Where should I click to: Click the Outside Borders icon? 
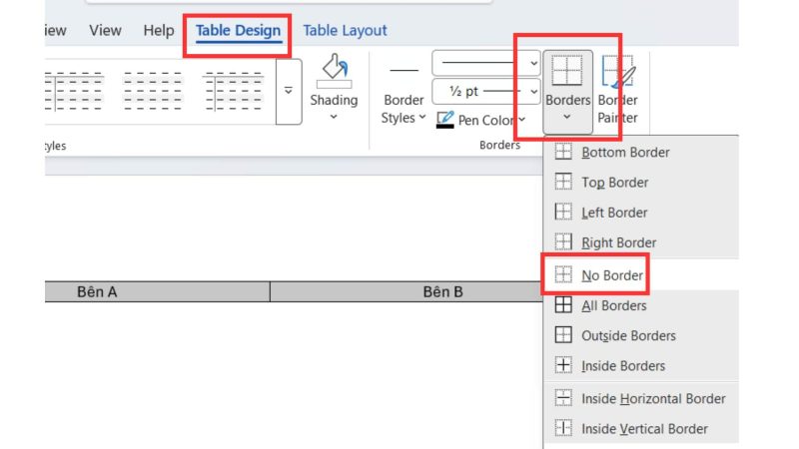pyautogui.click(x=563, y=335)
